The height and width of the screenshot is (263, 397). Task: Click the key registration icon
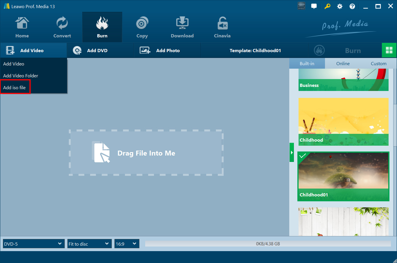point(327,6)
